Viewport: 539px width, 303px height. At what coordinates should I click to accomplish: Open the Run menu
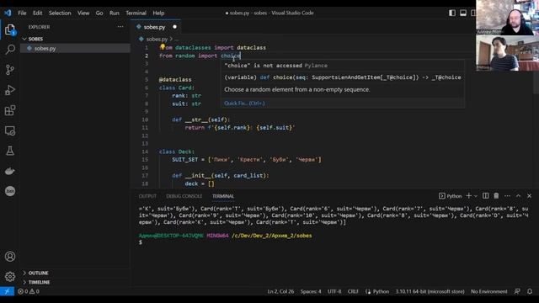(x=115, y=13)
